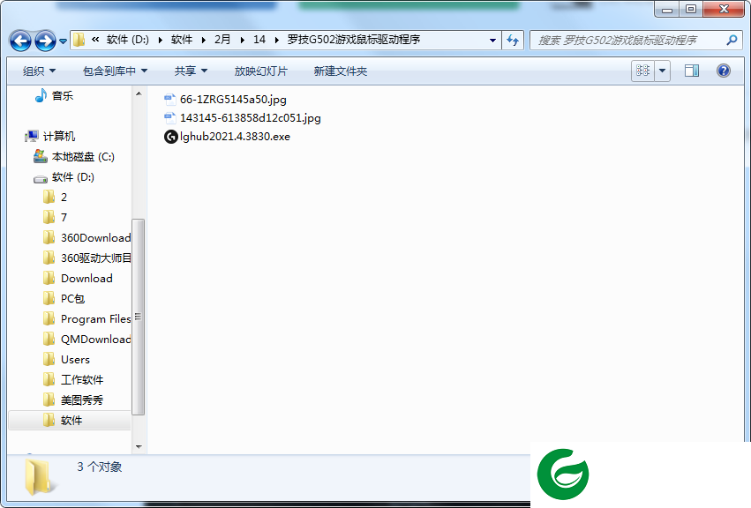Click the drive icon beside 软件 (D:)

[41, 178]
